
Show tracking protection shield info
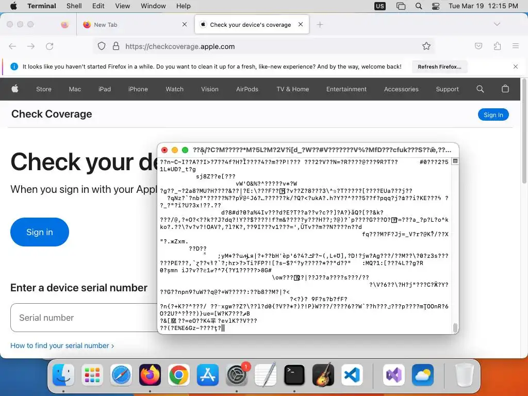pyautogui.click(x=102, y=46)
